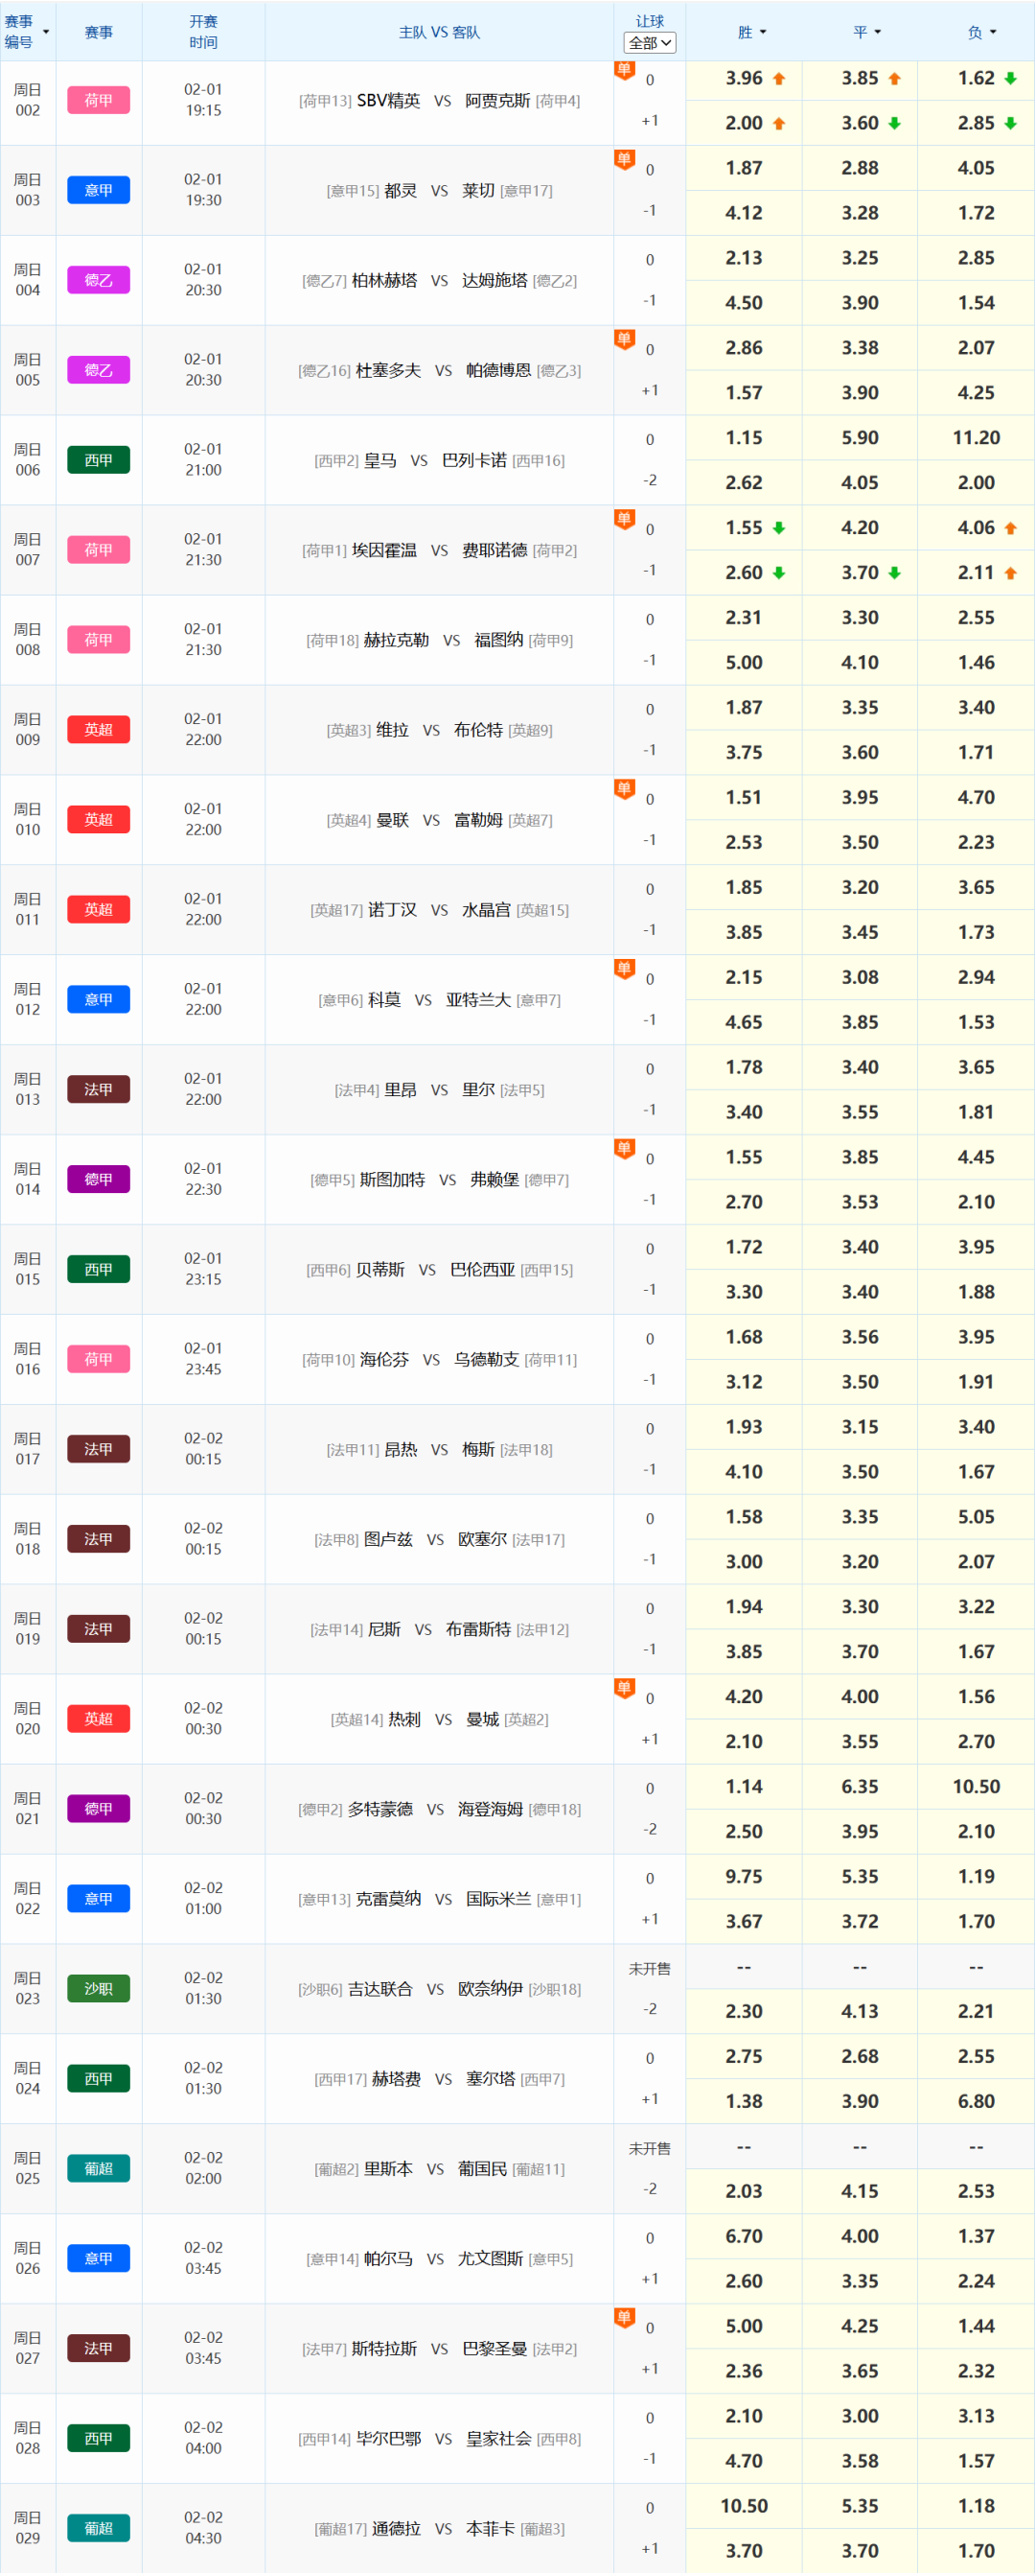Click the 德甲 league tag in row 014
The image size is (1035, 2573).
click(x=99, y=1179)
